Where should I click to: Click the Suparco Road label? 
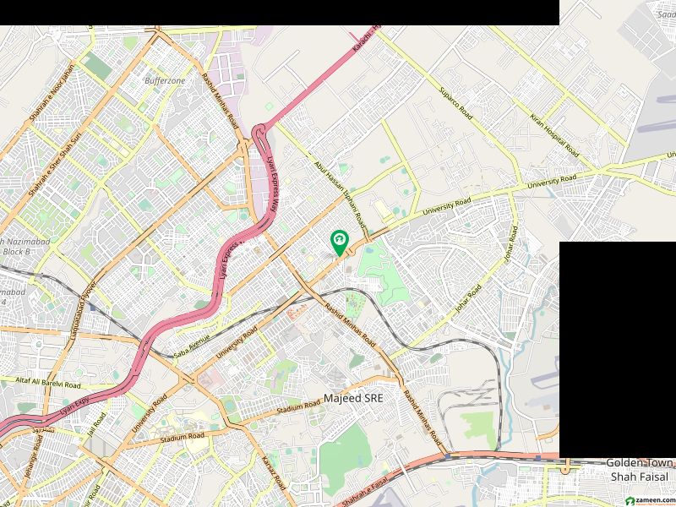pyautogui.click(x=455, y=103)
